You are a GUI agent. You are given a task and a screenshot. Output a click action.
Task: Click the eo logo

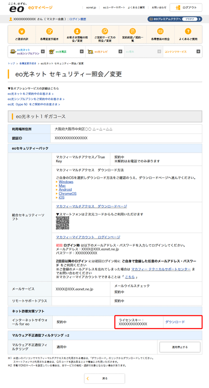[17, 7]
